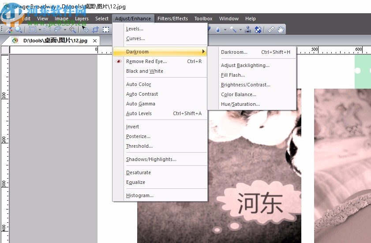Viewport: 371px width, 243px height.
Task: Open the Select menu
Action: click(x=102, y=19)
